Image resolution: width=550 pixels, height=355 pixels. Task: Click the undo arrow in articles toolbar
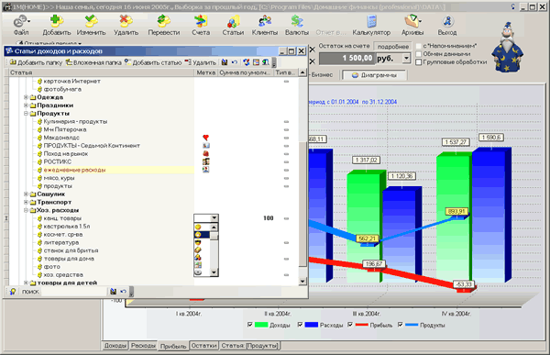pos(235,62)
